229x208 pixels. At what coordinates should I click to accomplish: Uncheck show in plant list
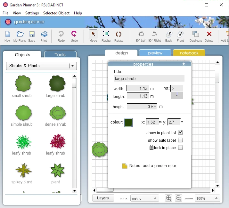pyautogui.click(x=180, y=132)
